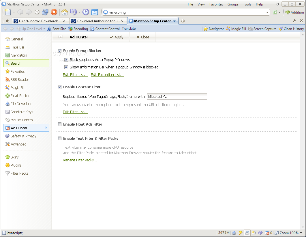Click the Apply button

click(x=116, y=37)
